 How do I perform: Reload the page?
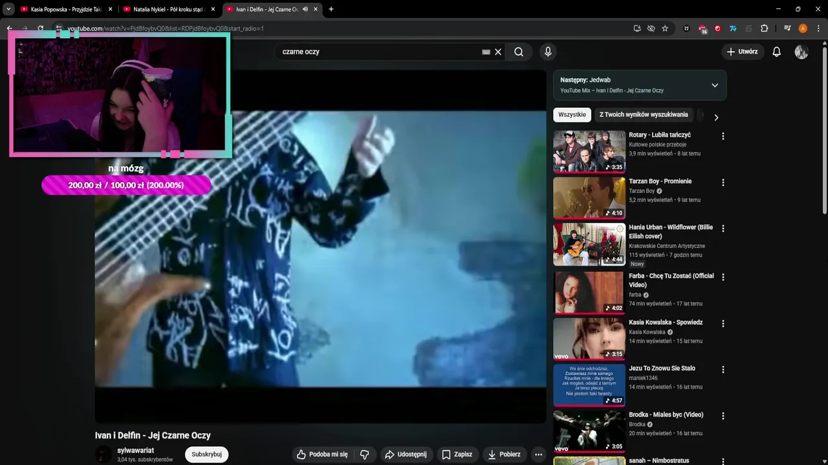click(40, 28)
